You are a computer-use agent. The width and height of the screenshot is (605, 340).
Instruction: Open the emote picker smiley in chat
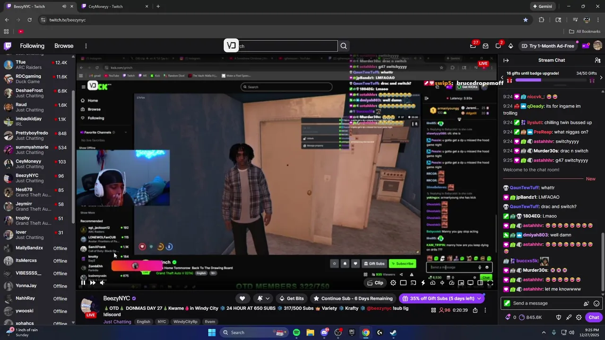(596, 304)
